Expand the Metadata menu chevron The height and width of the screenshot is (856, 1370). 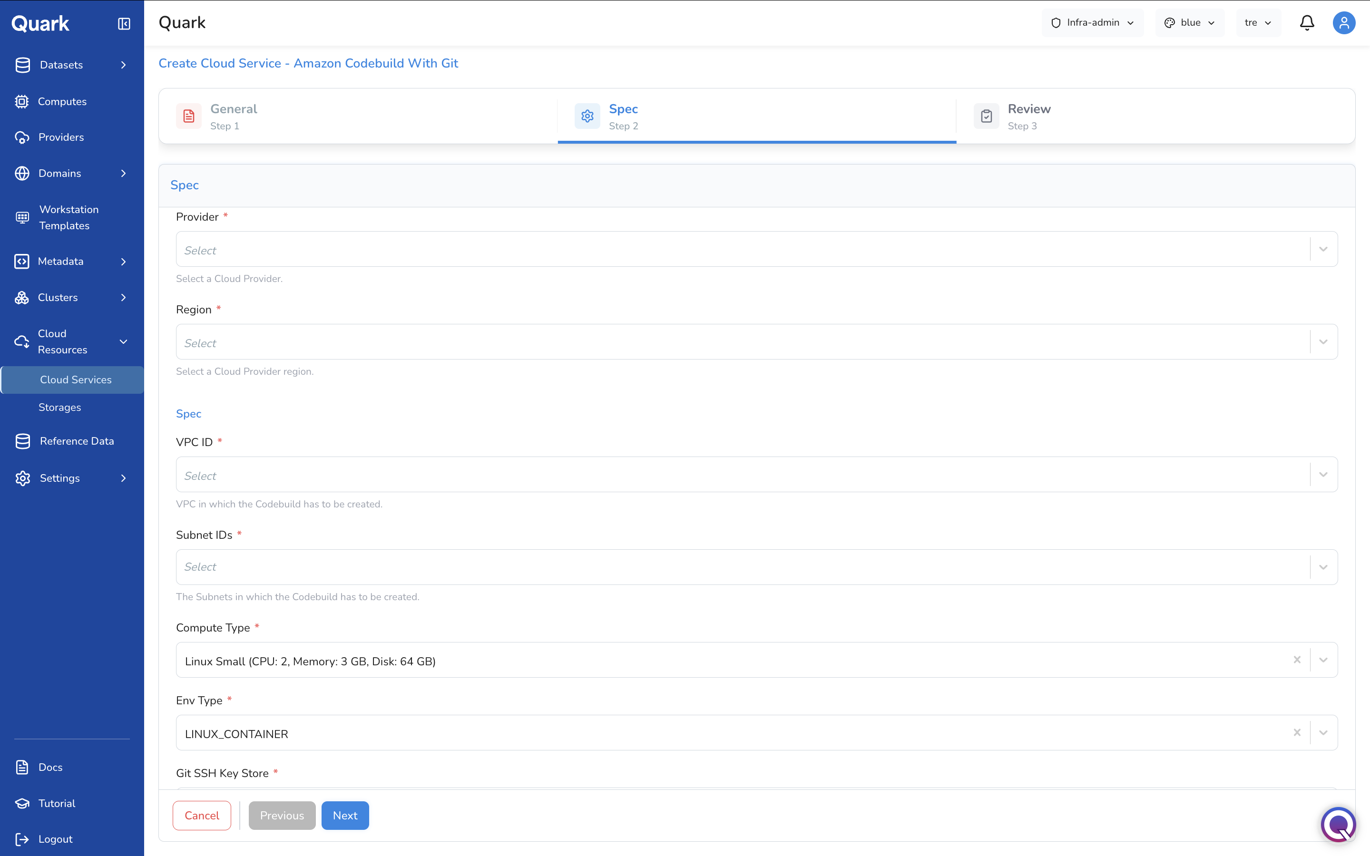pyautogui.click(x=123, y=261)
